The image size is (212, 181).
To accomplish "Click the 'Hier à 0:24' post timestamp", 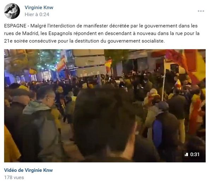I will pyautogui.click(x=37, y=14).
